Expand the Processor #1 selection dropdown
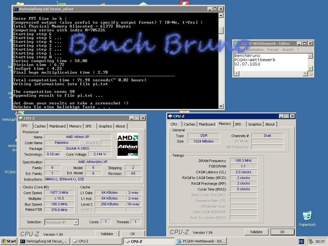This screenshot has height=246, width=328. point(76,222)
